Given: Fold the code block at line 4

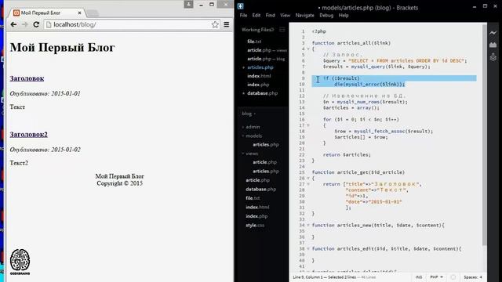Looking at the screenshot, I should (x=308, y=49).
